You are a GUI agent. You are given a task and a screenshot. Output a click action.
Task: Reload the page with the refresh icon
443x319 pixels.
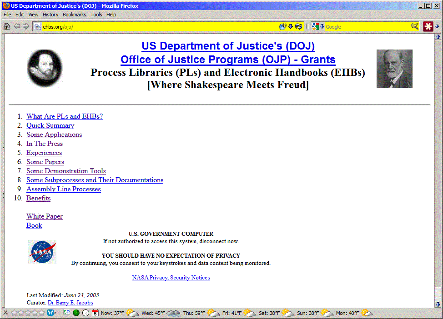(x=299, y=26)
